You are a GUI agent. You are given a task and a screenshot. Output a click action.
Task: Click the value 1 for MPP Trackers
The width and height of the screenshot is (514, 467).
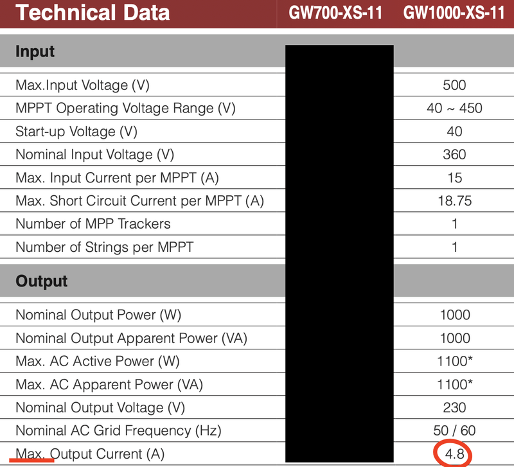455,224
